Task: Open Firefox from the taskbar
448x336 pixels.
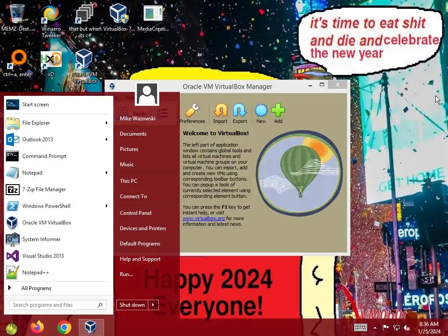Action: coord(37,327)
